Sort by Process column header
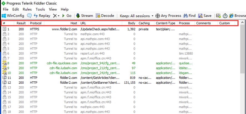 point(186,23)
